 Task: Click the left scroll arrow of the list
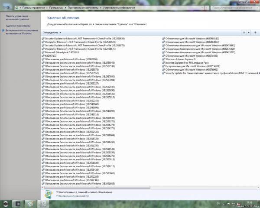(x=42, y=187)
